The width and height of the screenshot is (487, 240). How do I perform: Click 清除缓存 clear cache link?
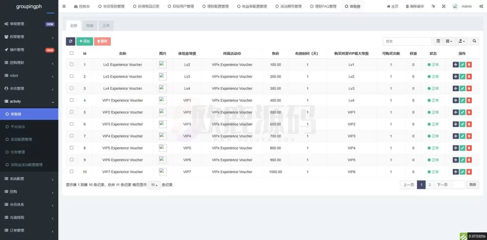414,6
